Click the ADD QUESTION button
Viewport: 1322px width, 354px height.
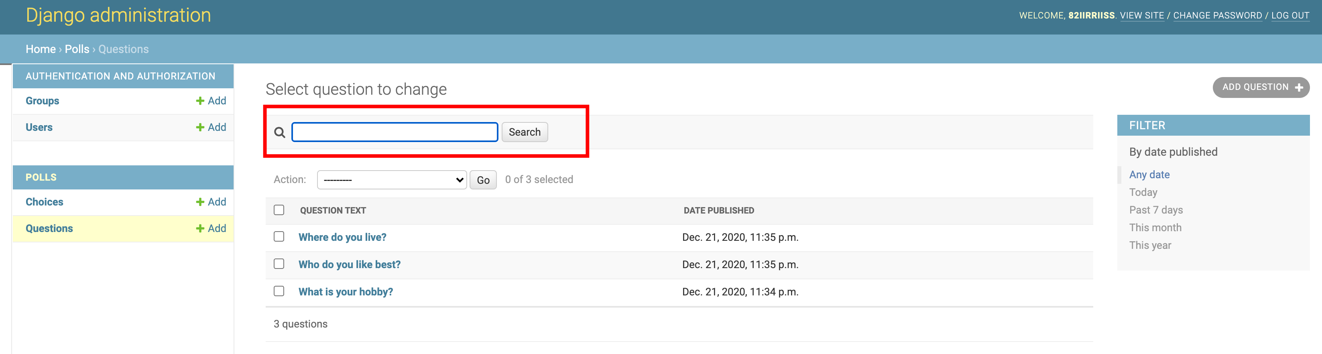[x=1261, y=87]
